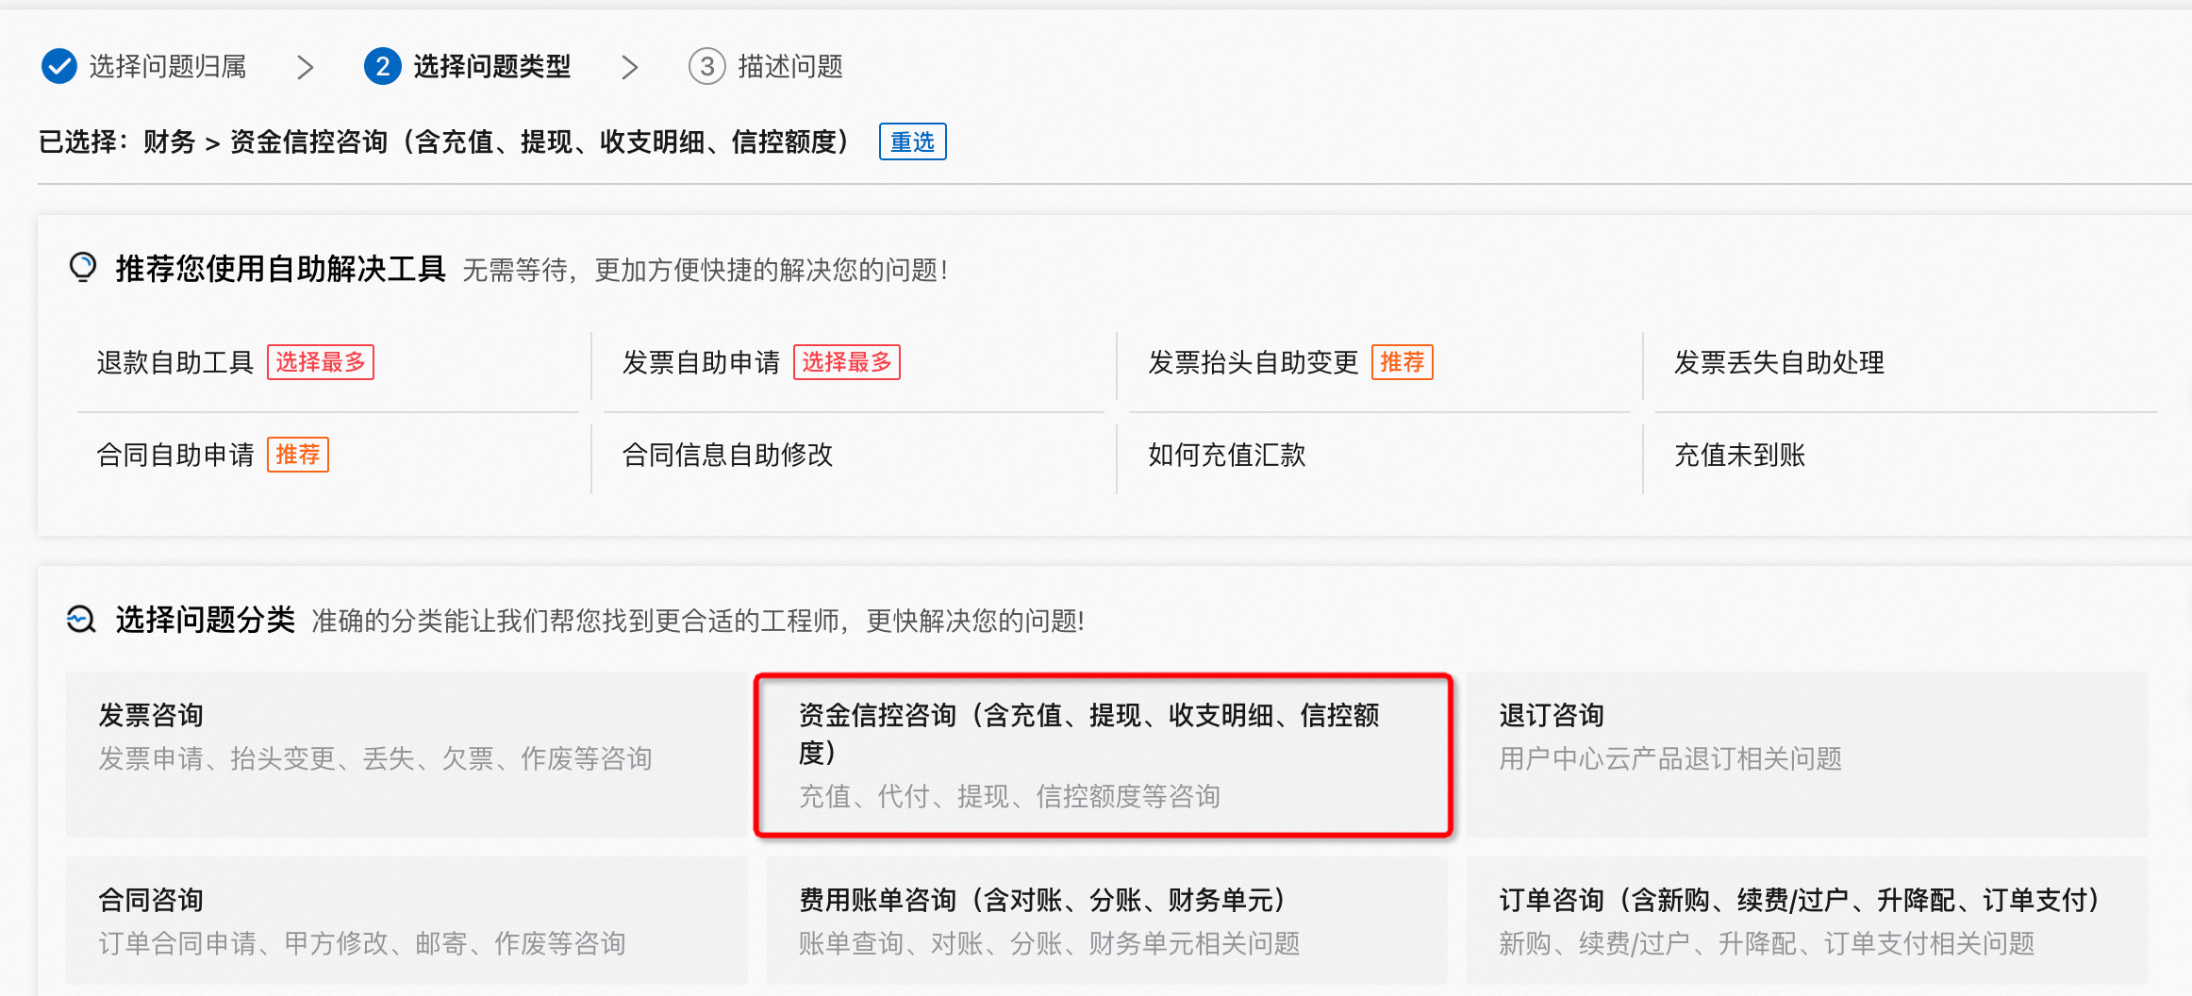Click description text 充值、代付、提现、信控额度等咨询
Screen dimensions: 2192x996
[1009, 796]
